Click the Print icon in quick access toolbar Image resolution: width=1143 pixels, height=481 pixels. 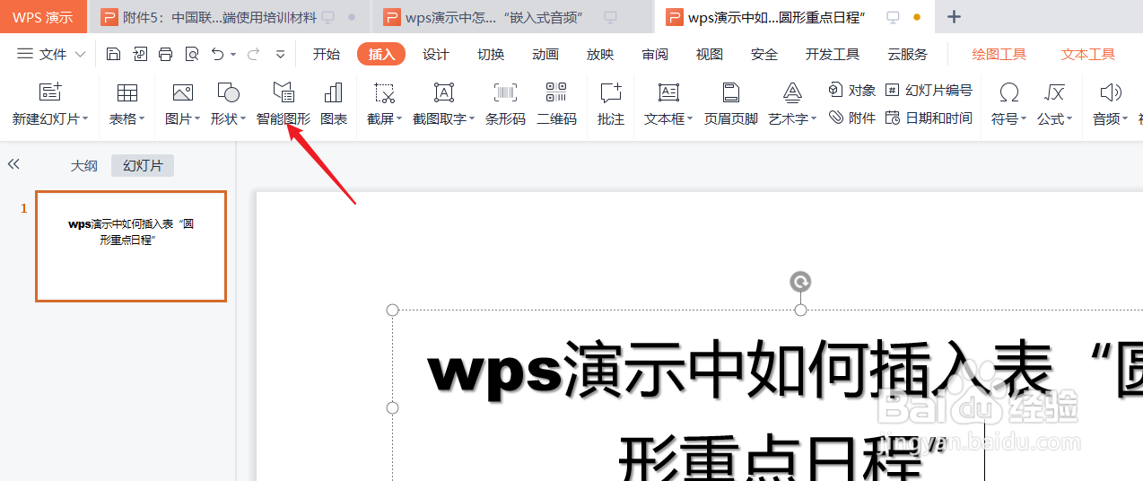pyautogui.click(x=165, y=54)
